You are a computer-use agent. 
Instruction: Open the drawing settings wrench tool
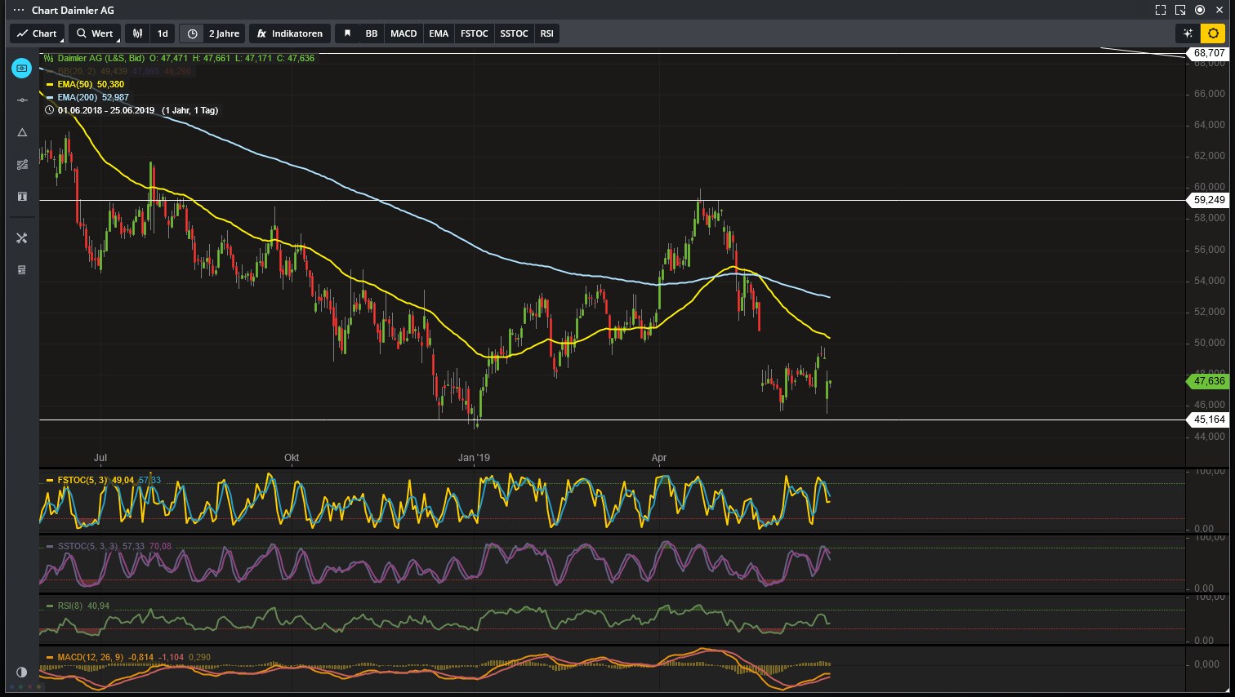click(22, 238)
